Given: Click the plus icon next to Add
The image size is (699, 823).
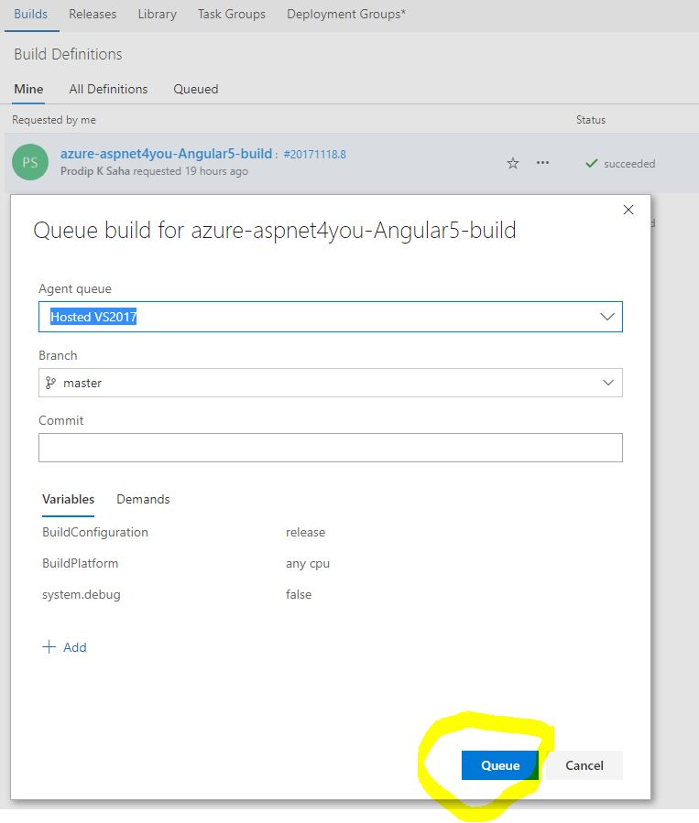Looking at the screenshot, I should click(x=49, y=646).
